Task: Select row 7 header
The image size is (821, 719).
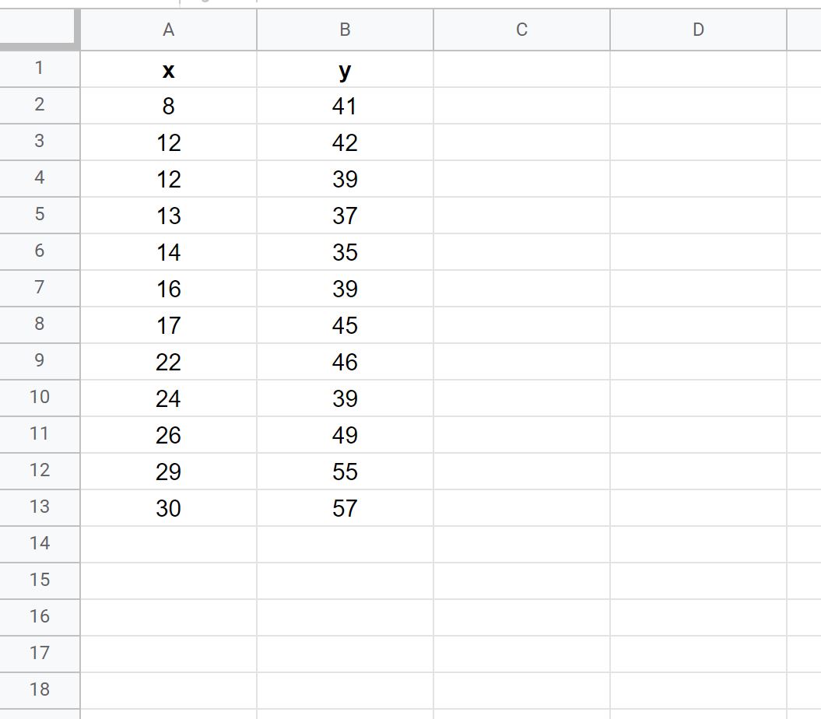Action: [40, 288]
